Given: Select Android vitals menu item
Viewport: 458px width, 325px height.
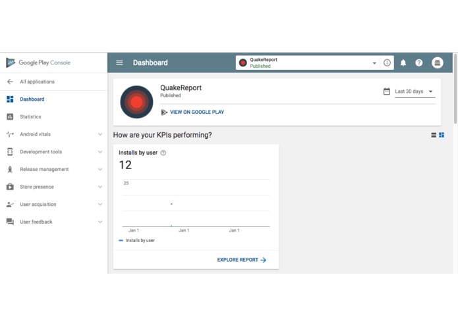Looking at the screenshot, I should pyautogui.click(x=35, y=134).
